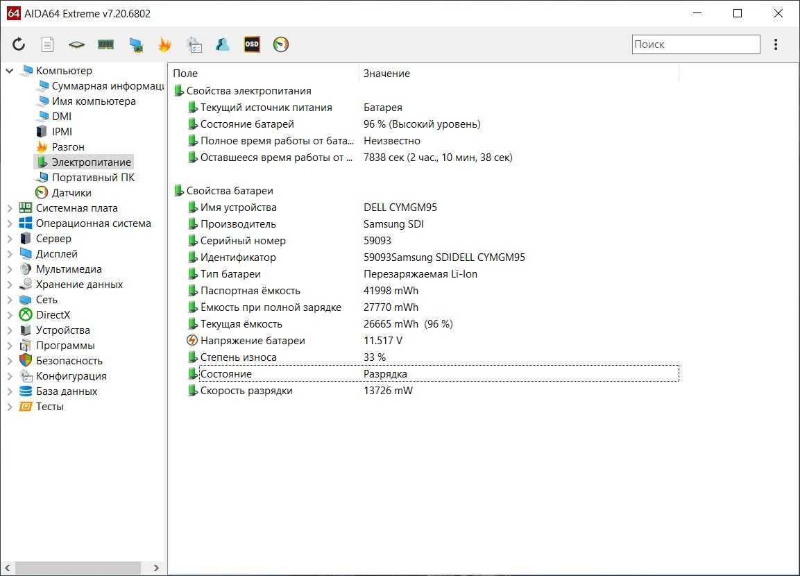Click the Windows logo icon beside Операционная система
Image resolution: width=800 pixels, height=576 pixels.
point(26,223)
